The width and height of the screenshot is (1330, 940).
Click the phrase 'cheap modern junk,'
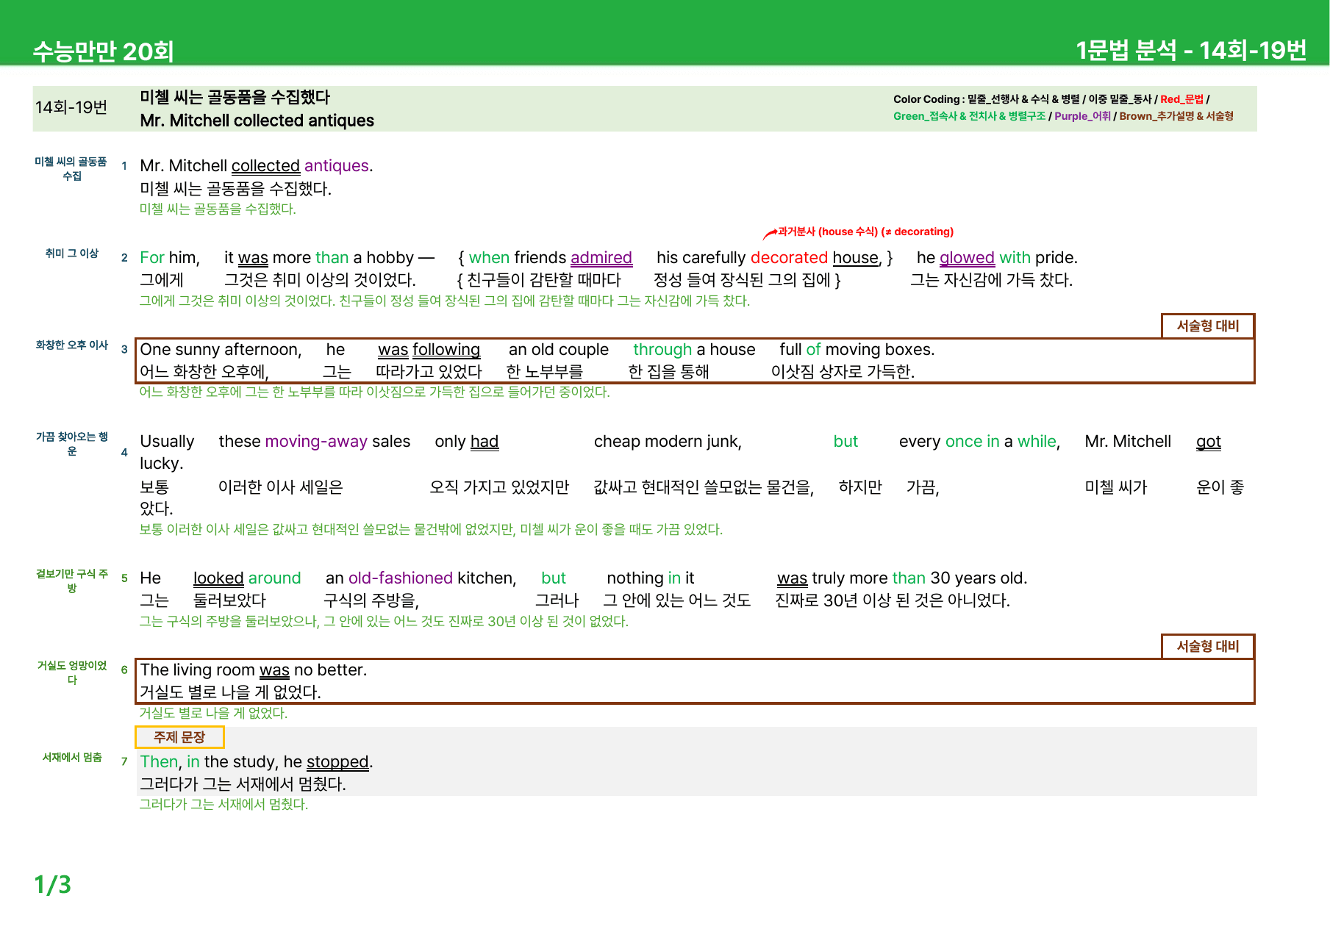668,442
